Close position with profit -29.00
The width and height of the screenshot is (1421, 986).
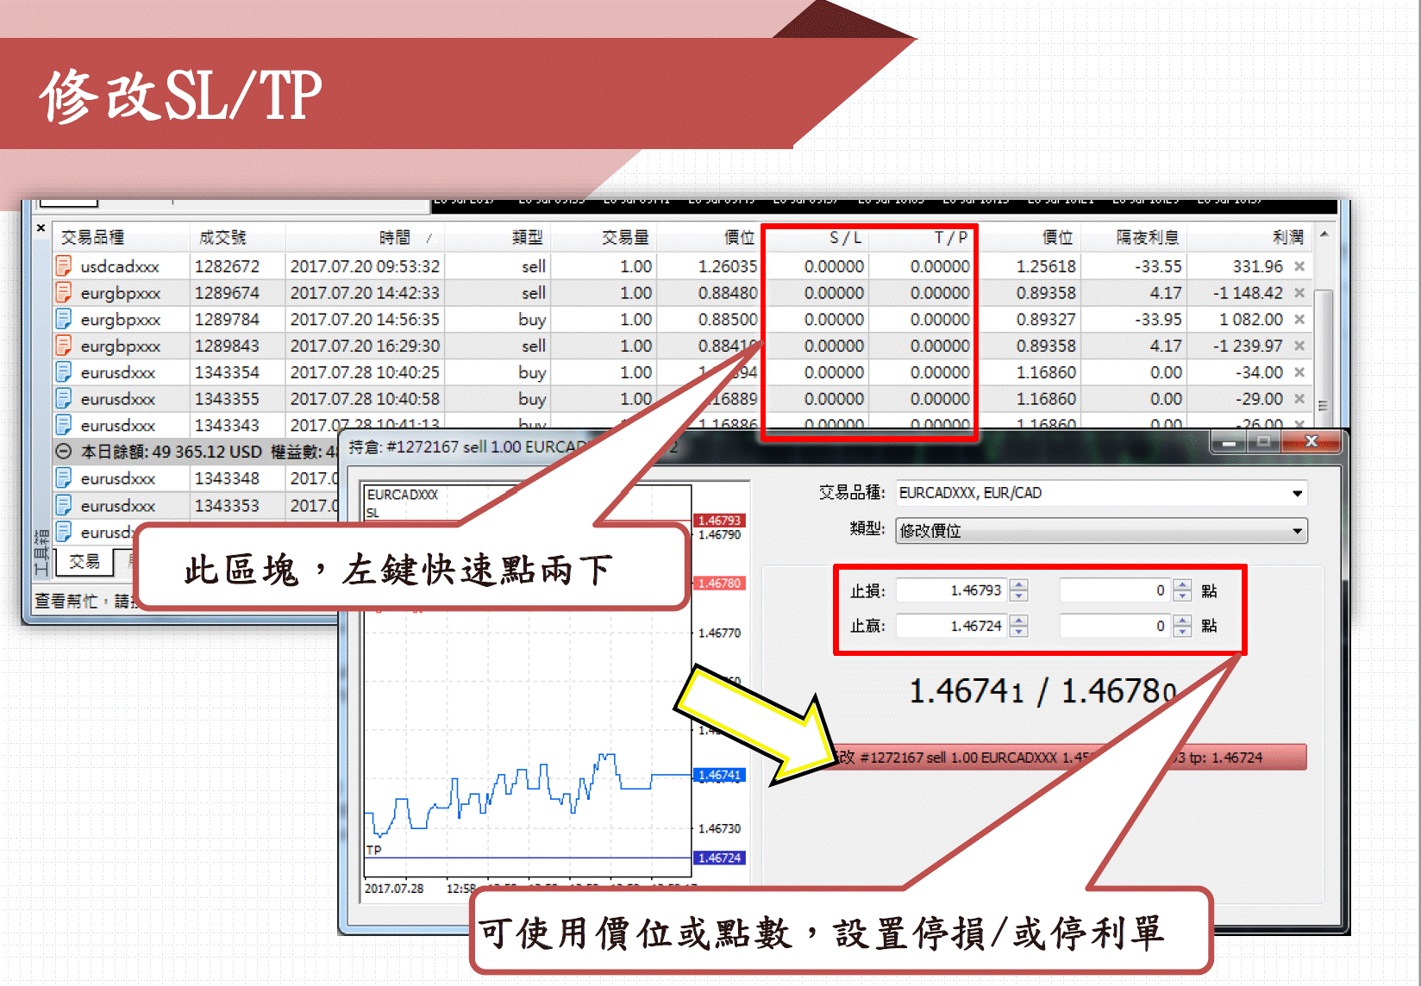point(1299,399)
